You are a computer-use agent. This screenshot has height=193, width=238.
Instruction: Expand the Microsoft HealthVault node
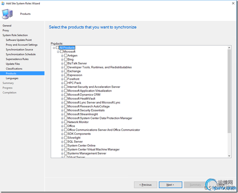[62, 99]
